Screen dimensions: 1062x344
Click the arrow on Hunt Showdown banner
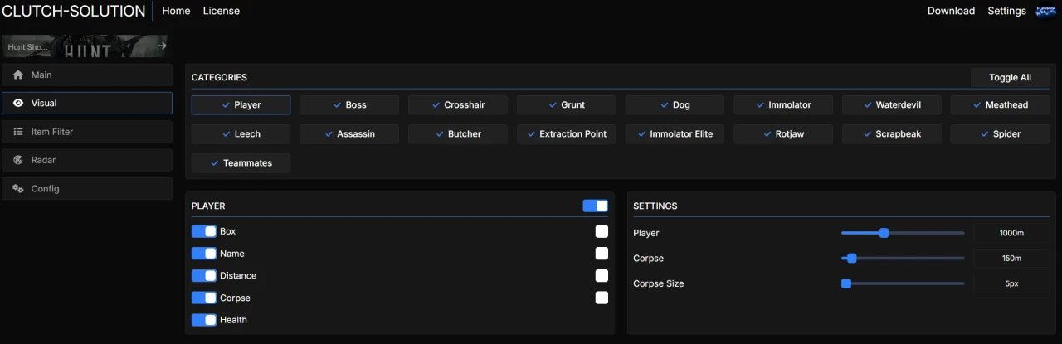tap(162, 46)
